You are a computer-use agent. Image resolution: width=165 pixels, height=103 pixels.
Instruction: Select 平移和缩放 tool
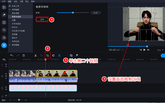(x=16, y=24)
